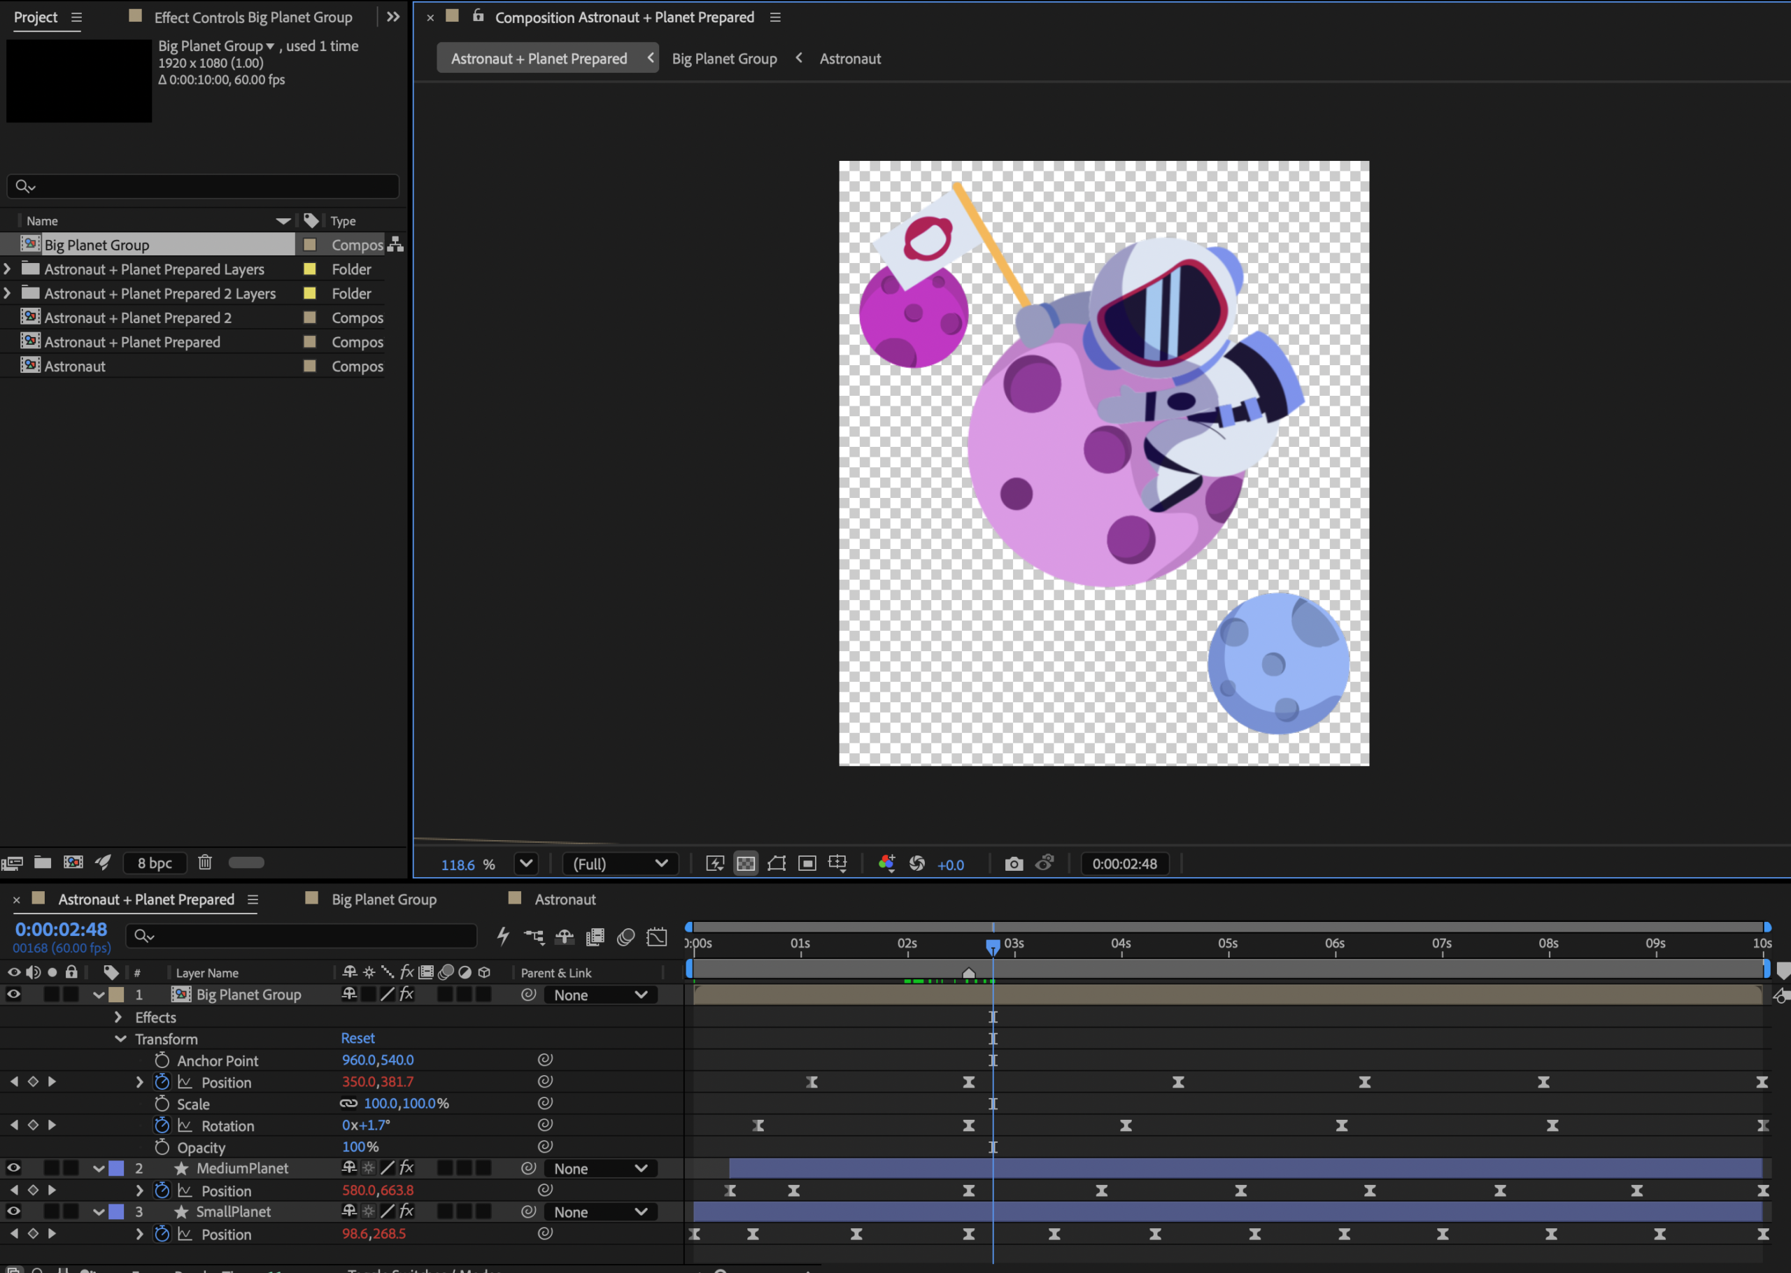1791x1273 pixels.
Task: Switch to Effect Controls Big Planet Group tab
Action: pos(253,17)
